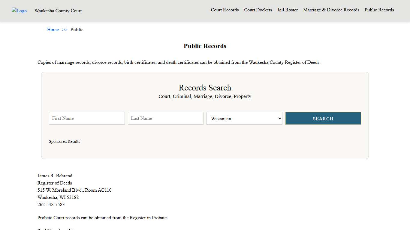Open the Wisconsin state dropdown

244,118
